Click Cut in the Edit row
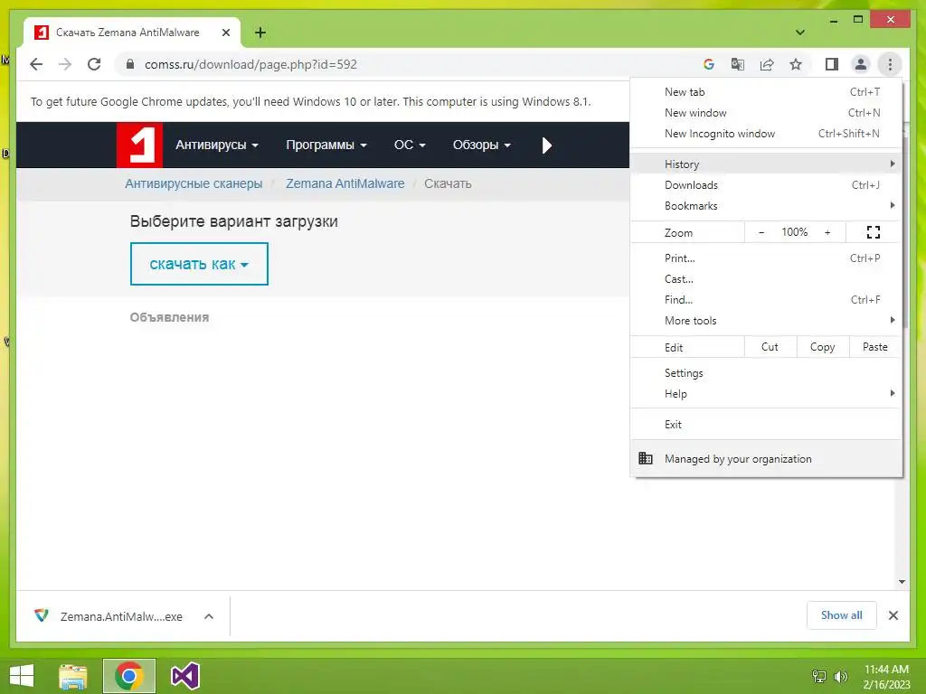This screenshot has height=694, width=926. point(770,347)
